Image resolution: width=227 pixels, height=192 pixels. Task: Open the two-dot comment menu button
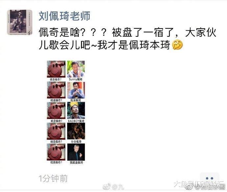pos(209,179)
